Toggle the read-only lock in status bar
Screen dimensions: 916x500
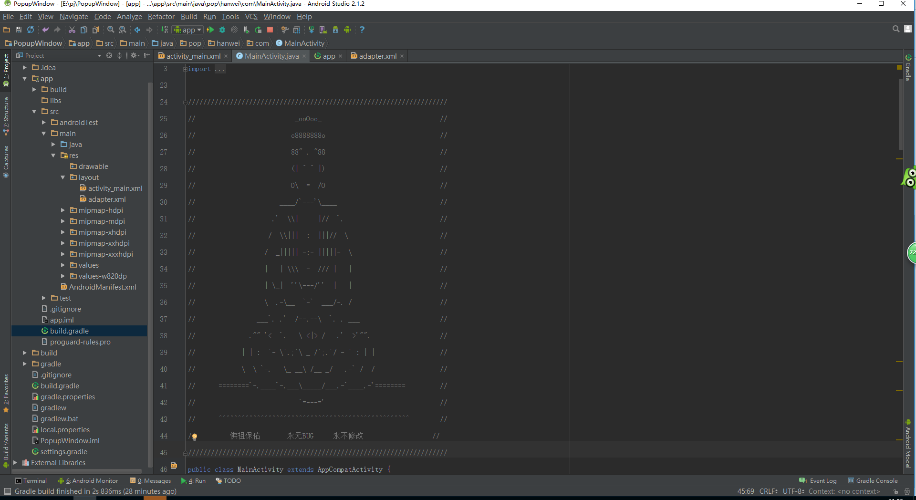coord(896,491)
